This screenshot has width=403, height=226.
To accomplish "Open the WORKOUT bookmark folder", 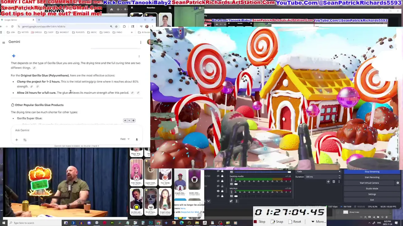I will click(62, 32).
